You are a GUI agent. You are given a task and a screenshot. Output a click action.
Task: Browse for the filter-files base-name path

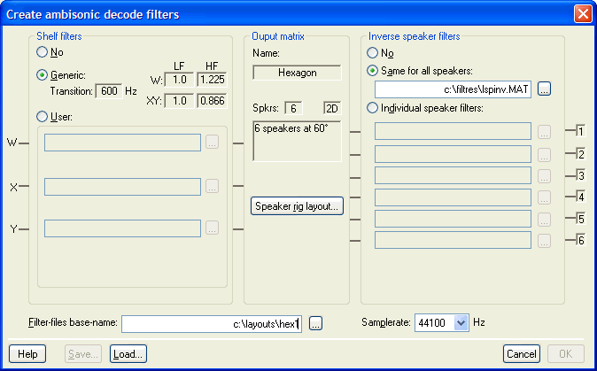(315, 324)
